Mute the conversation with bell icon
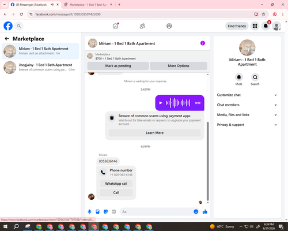Screen dimensions: 288x231 pyautogui.click(x=239, y=77)
